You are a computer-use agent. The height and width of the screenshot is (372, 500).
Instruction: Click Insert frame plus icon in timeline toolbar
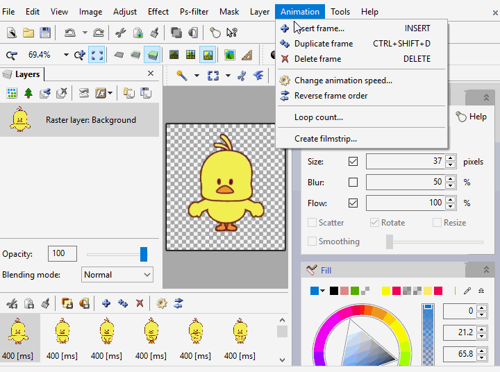click(x=106, y=303)
